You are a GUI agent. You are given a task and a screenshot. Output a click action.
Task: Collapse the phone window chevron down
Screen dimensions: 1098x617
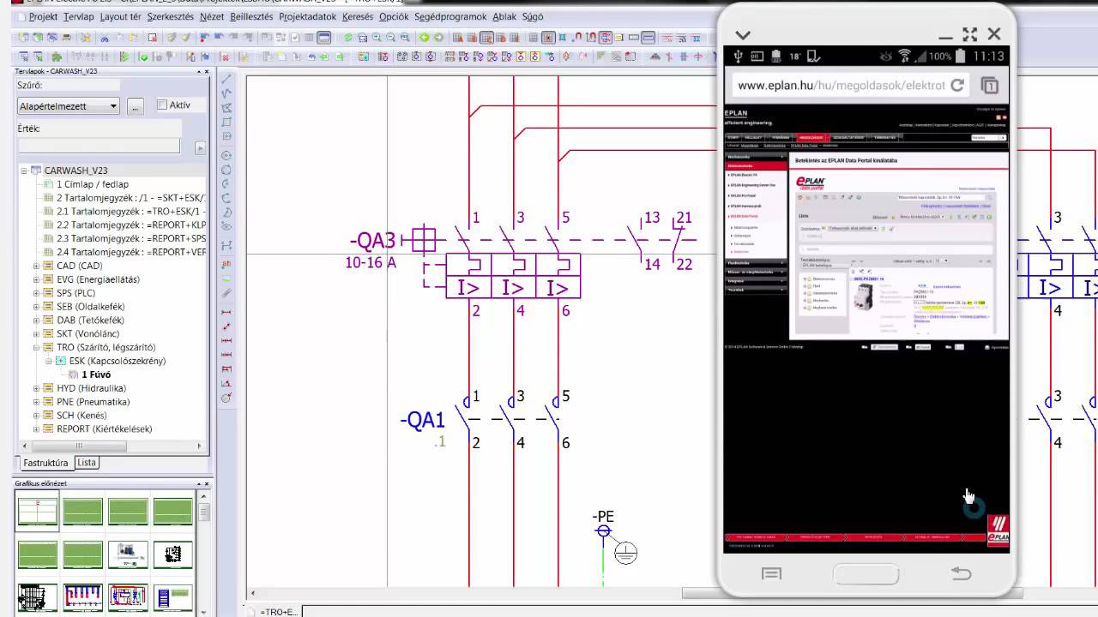[743, 35]
